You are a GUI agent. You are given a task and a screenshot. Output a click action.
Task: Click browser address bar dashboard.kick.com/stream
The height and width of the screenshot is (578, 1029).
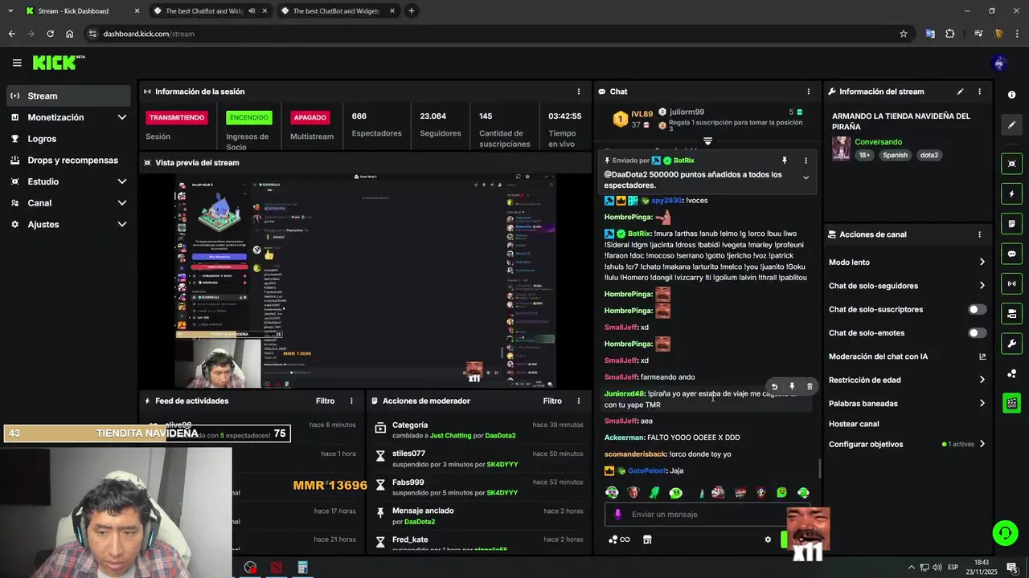point(149,34)
